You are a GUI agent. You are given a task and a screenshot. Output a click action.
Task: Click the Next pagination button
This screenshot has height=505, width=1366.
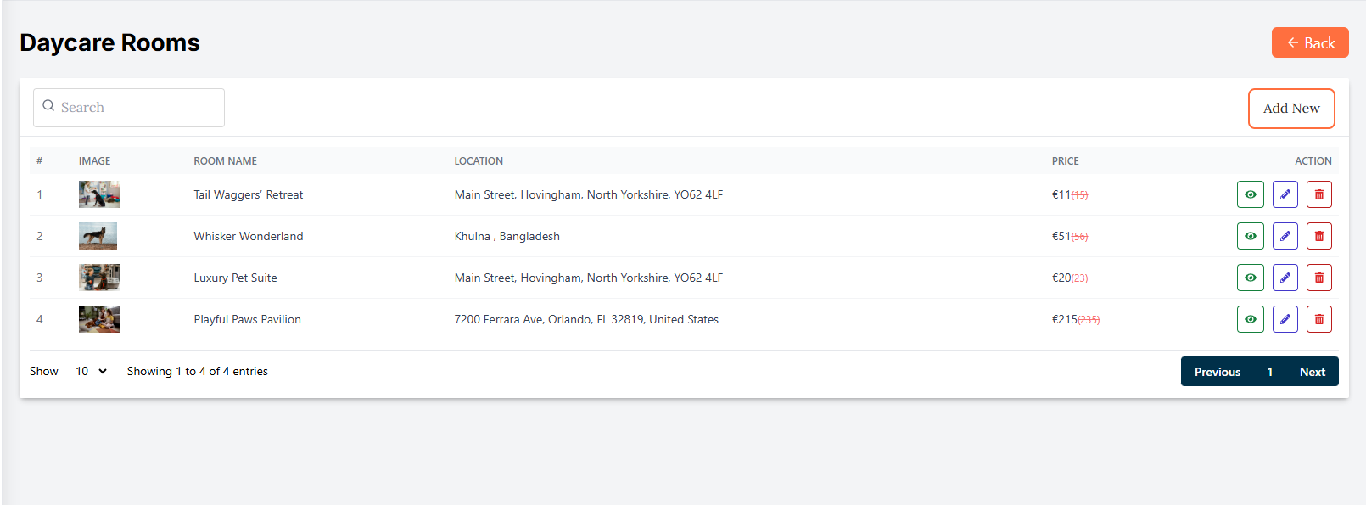pos(1312,372)
